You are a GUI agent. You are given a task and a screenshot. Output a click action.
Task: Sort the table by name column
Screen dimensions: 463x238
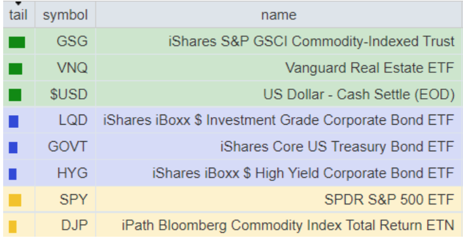[x=278, y=15]
